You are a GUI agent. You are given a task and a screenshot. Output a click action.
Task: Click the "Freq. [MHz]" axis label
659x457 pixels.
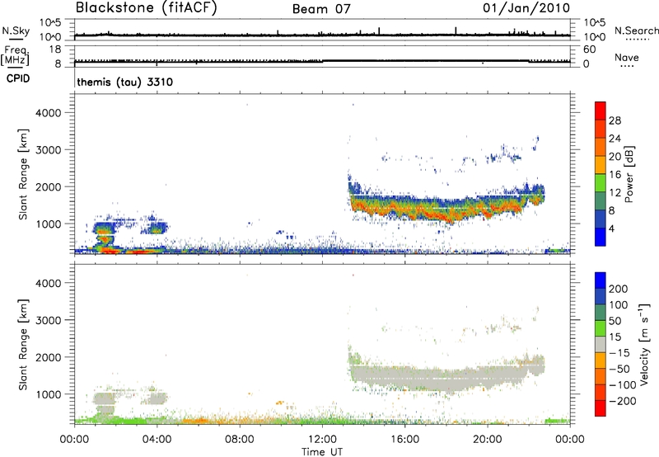coord(15,55)
